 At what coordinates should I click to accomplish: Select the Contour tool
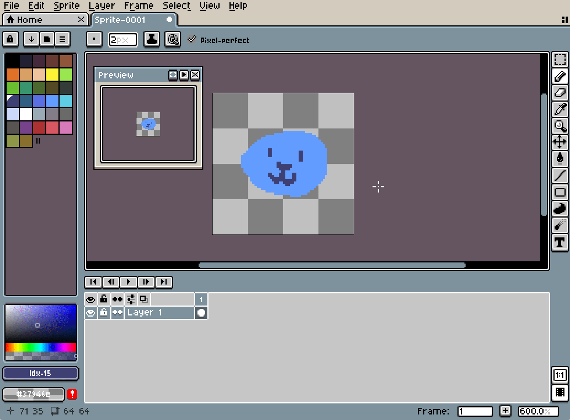[560, 208]
